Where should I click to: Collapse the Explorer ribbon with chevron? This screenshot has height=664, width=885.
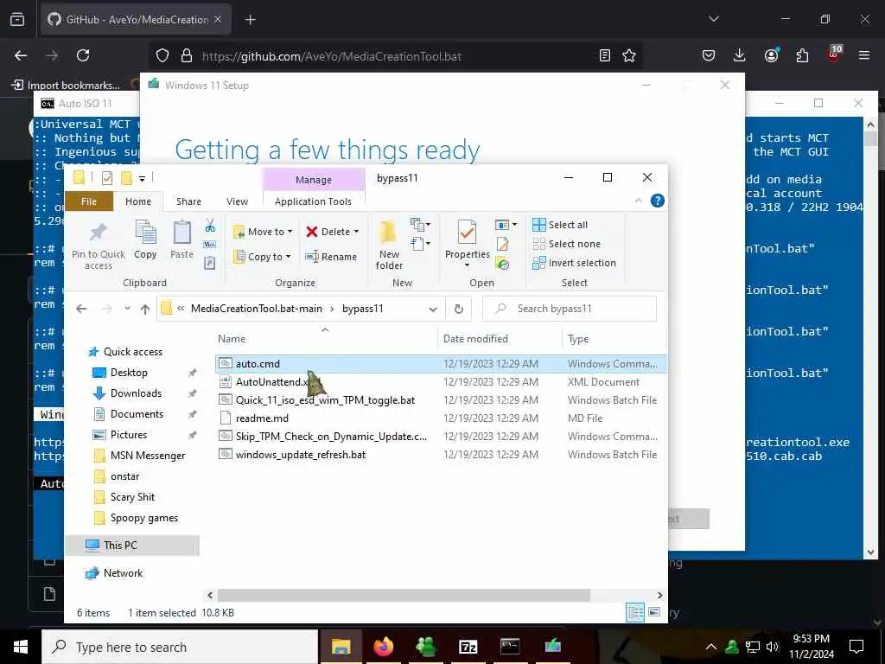639,201
